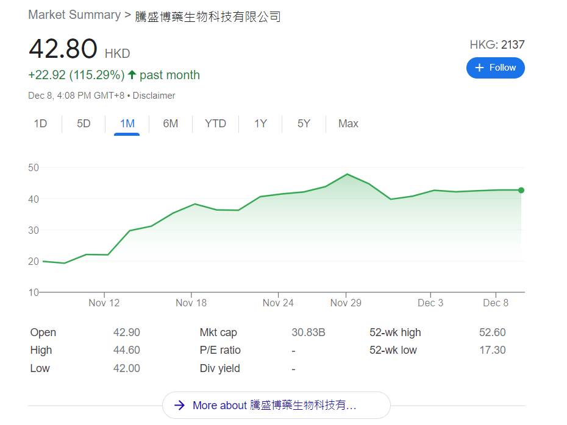Viewport: 567px width, 425px height.
Task: Click the Nov 12 axis label
Action: click(x=104, y=303)
